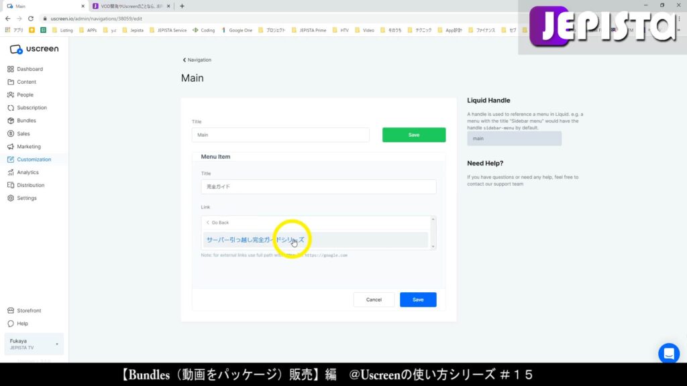687x386 pixels.
Task: Click the Bundles box icon
Action: coord(11,121)
